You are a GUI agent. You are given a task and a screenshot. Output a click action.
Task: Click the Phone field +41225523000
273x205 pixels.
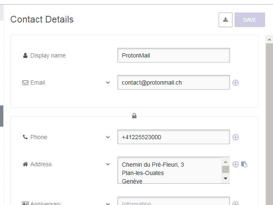pos(173,137)
